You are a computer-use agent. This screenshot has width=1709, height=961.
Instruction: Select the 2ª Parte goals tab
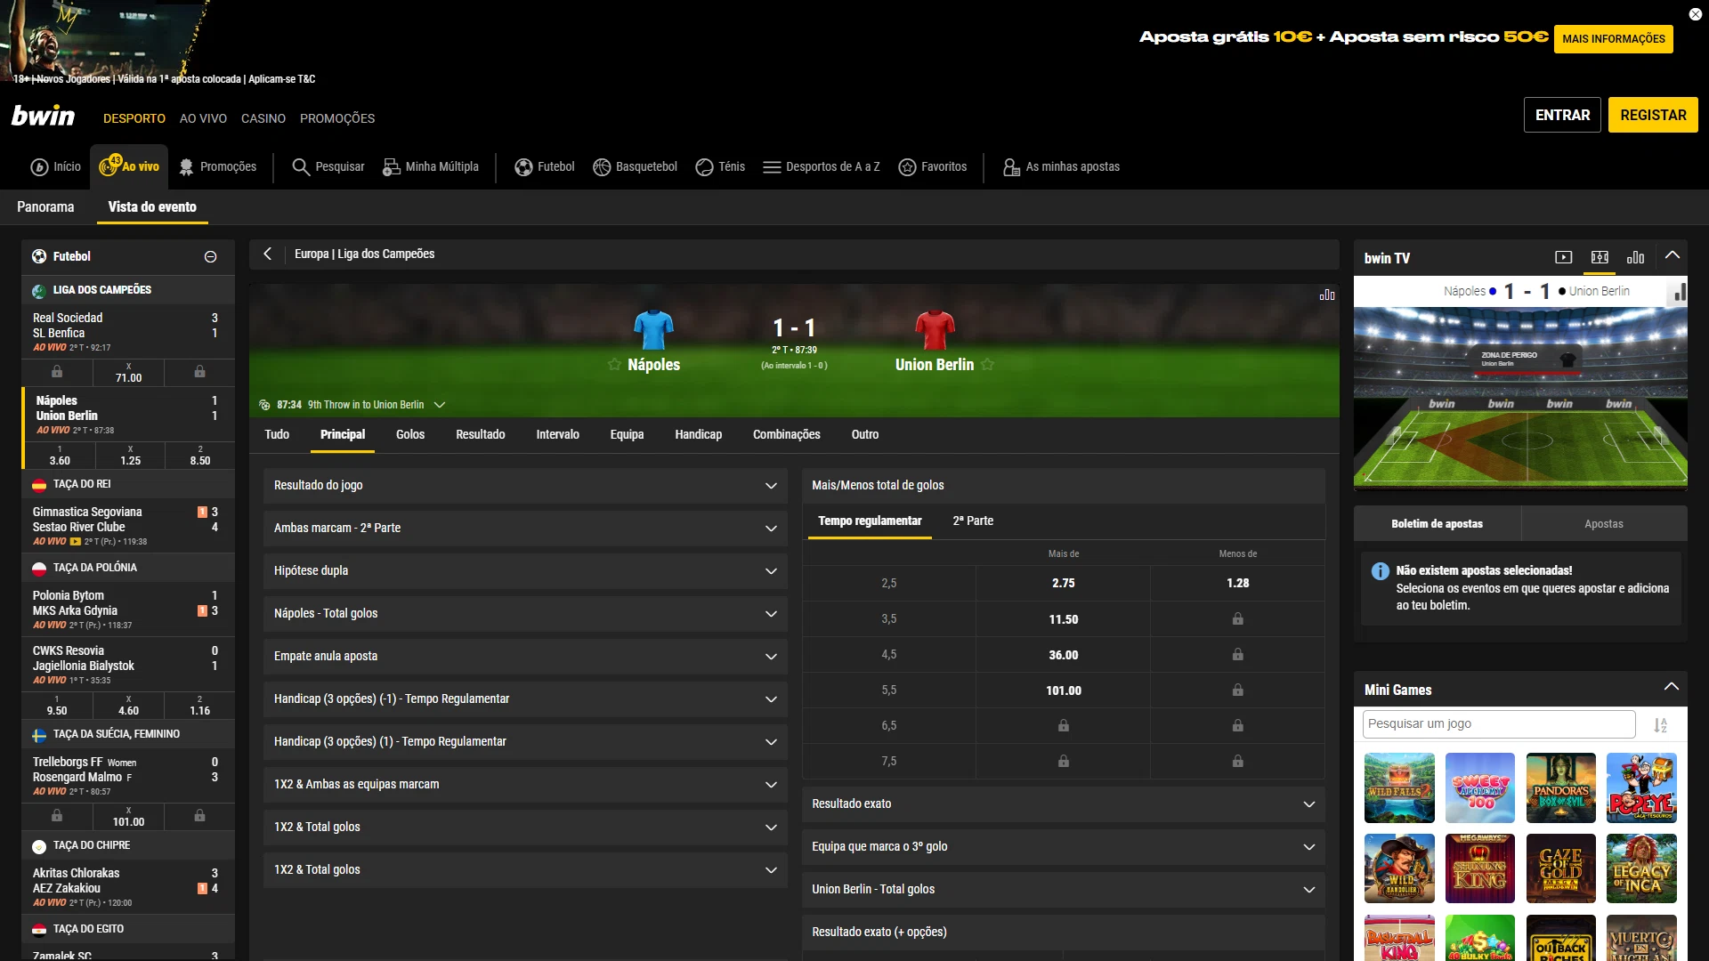click(x=973, y=521)
